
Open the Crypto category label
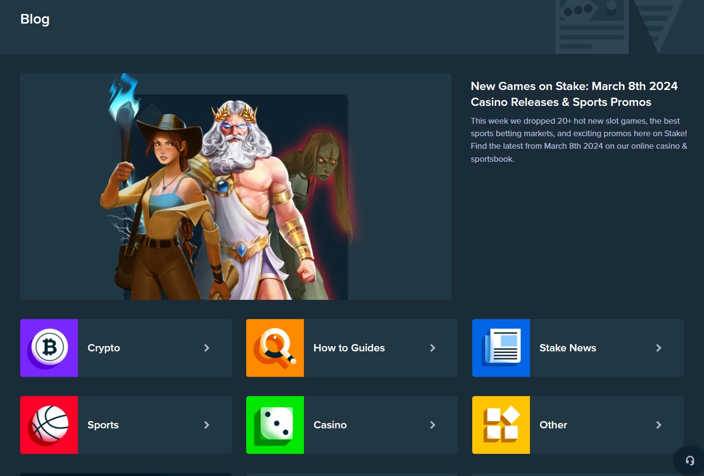104,348
